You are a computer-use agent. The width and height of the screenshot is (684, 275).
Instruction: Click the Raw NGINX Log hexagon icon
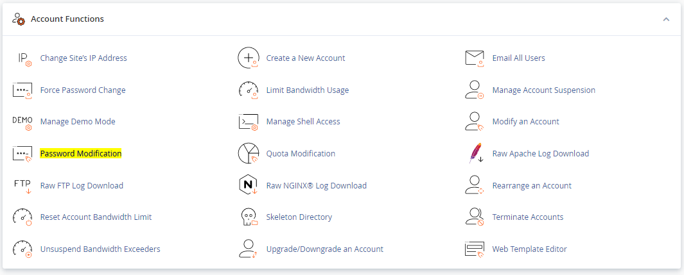tap(249, 186)
